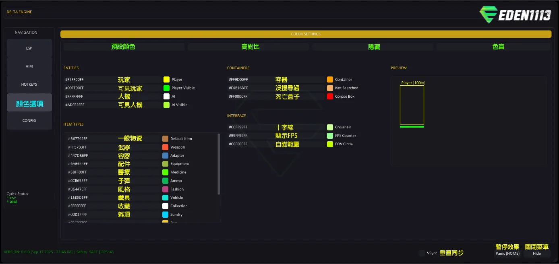Pick the red Corpse Box color swatch
The height and width of the screenshot is (264, 559).
(x=330, y=97)
